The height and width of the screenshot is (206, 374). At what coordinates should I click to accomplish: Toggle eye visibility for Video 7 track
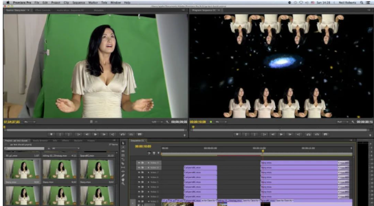[139, 173]
